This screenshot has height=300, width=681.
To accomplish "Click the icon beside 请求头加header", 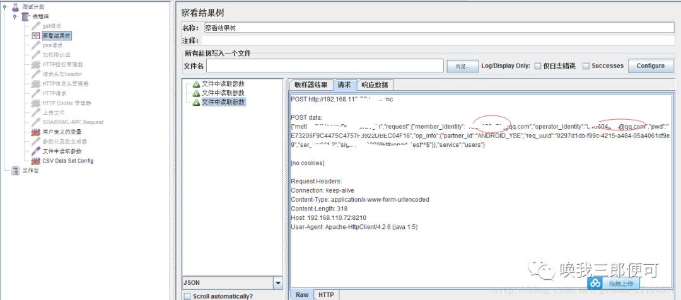I will click(x=37, y=74).
